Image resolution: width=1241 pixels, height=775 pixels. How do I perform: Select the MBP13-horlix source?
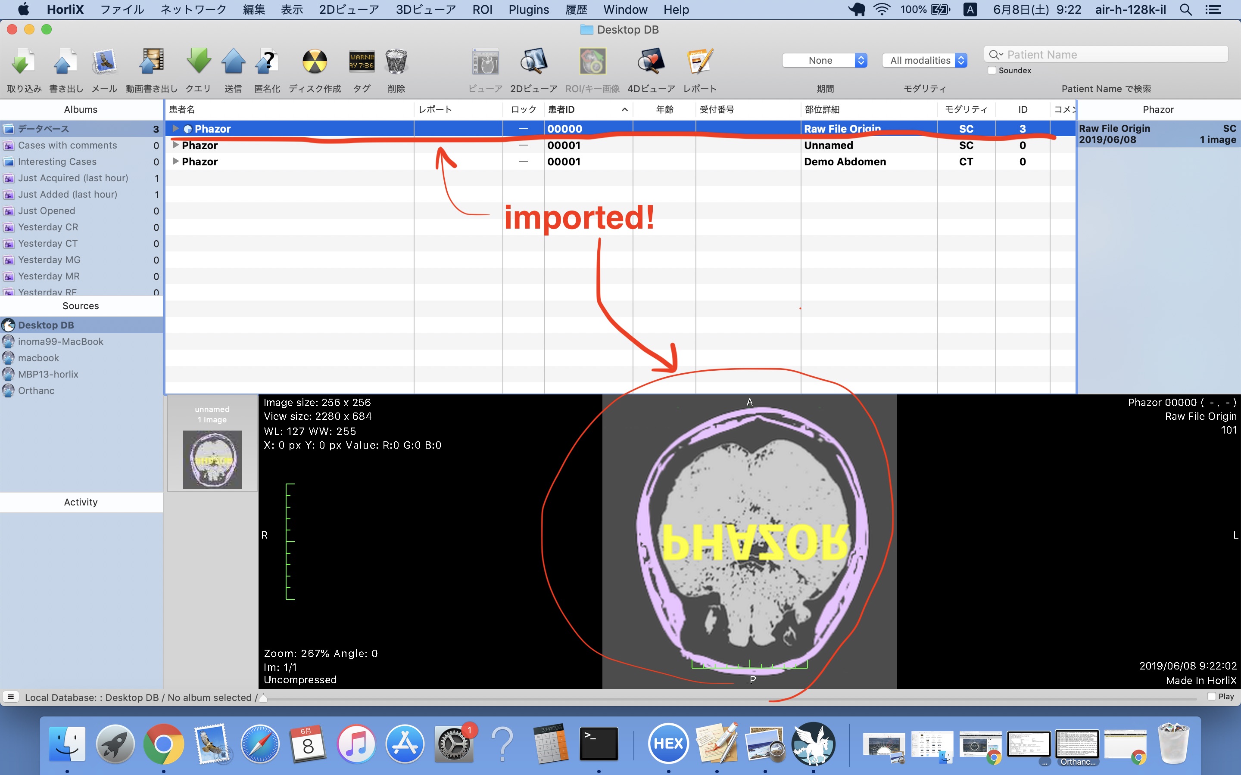[x=81, y=374]
